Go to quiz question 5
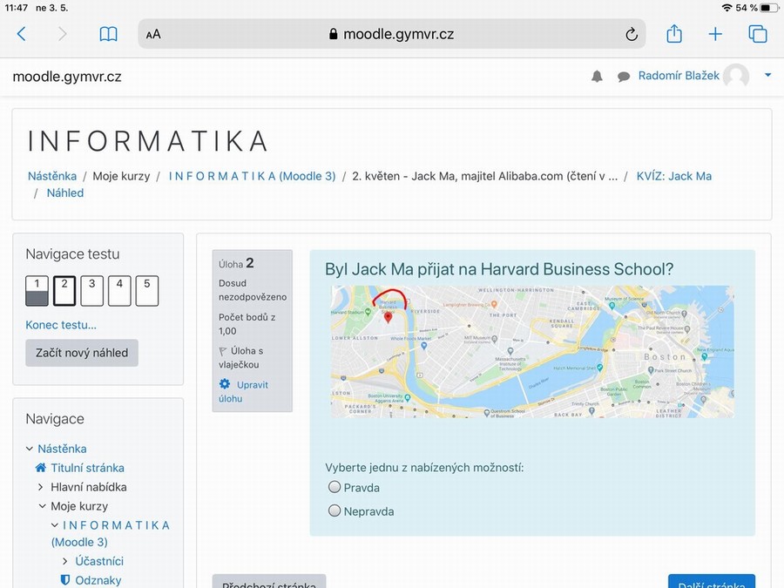Viewport: 784px width, 588px height. coord(147,290)
